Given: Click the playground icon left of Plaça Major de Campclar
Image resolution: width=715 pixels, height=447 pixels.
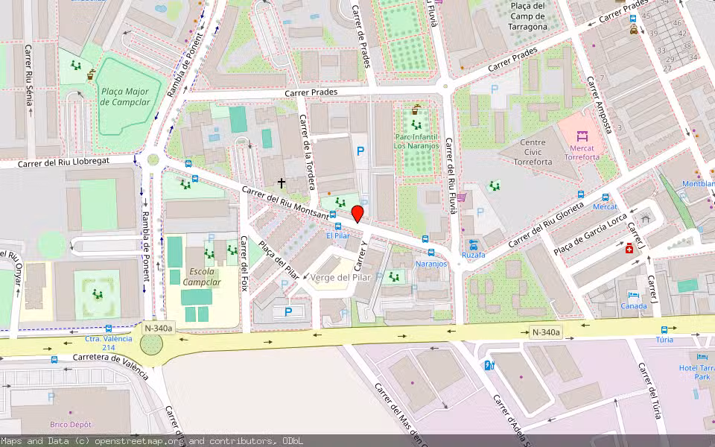Looking at the screenshot, I should 76,66.
